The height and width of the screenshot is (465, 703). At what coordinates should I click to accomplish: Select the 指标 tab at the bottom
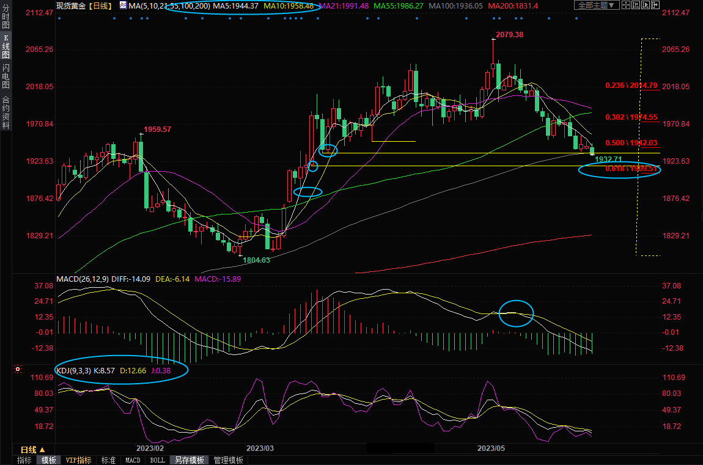point(24,460)
